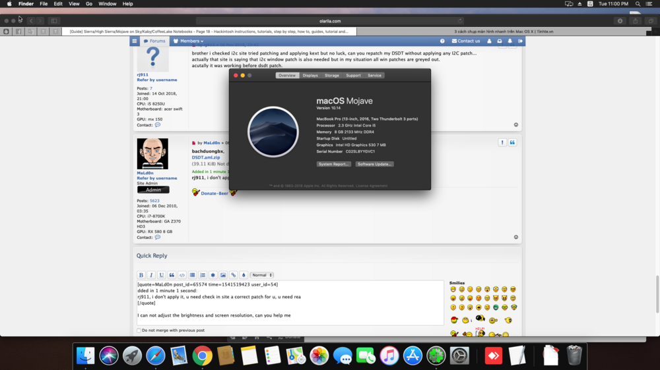Apply italic formatting in Quick Reply editor

tap(151, 275)
